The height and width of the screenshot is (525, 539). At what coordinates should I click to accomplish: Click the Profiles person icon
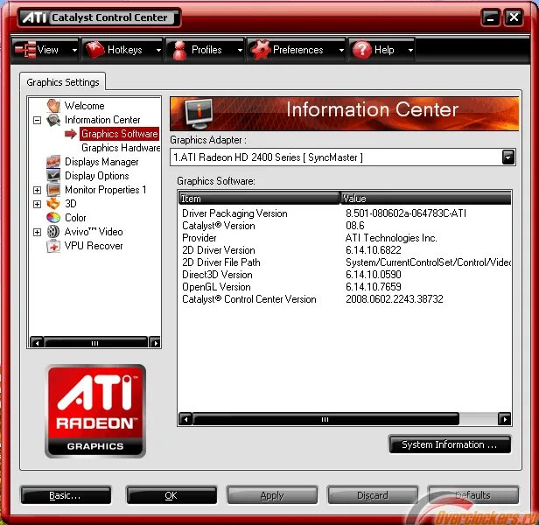179,50
